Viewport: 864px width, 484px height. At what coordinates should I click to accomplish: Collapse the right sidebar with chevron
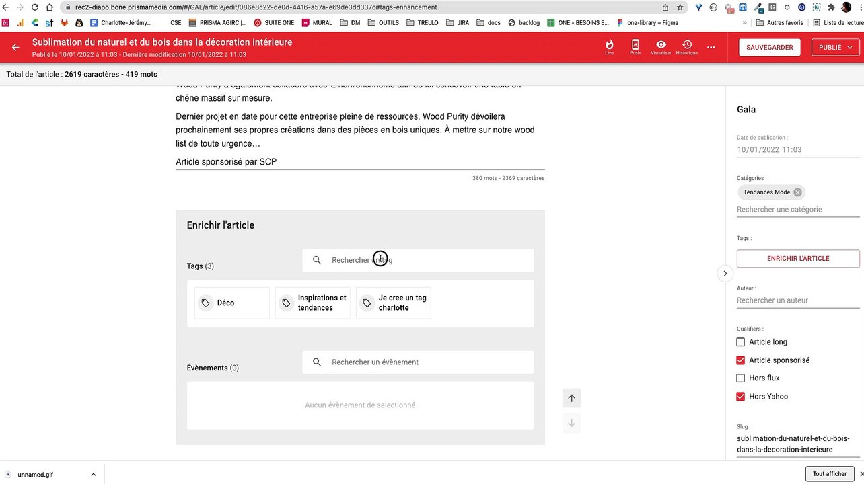pyautogui.click(x=725, y=273)
